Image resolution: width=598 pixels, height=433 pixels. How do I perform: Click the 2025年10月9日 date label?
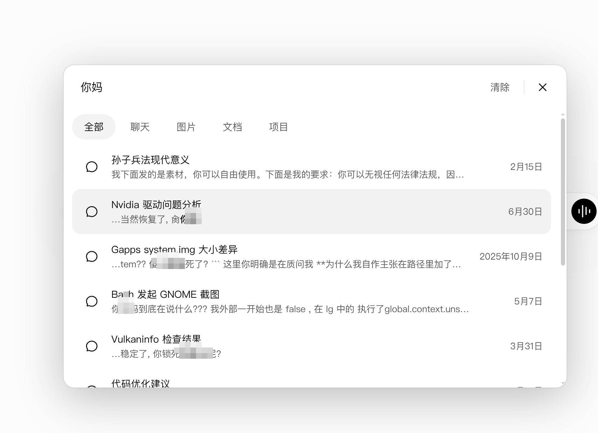coord(511,256)
